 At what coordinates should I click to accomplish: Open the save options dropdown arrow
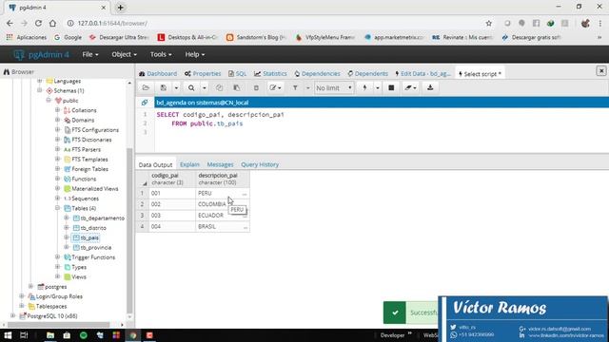[176, 88]
